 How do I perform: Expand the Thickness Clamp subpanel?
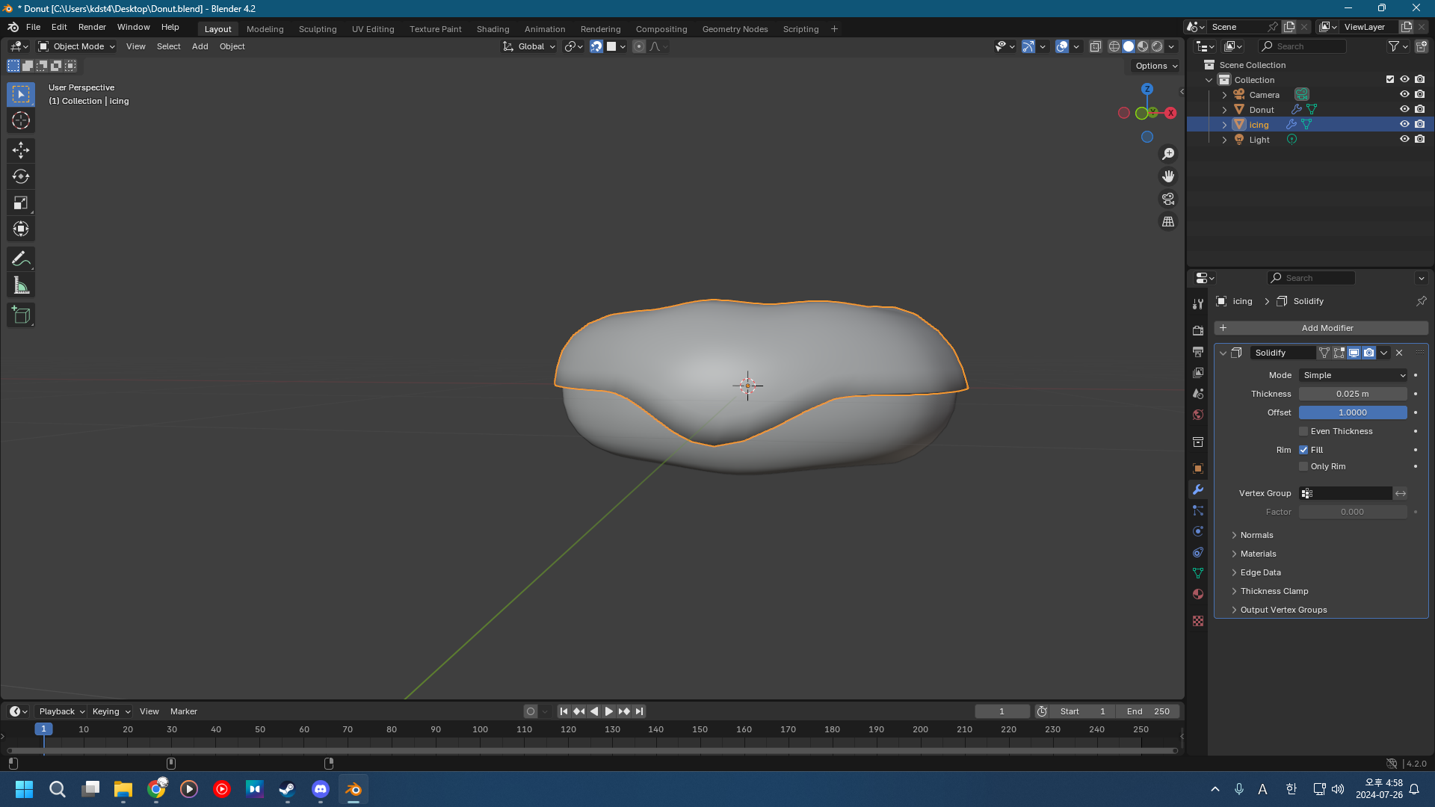pyautogui.click(x=1274, y=591)
